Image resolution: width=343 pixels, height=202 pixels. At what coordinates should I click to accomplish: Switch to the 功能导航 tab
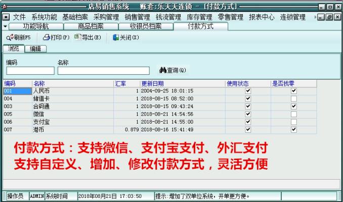36,26
